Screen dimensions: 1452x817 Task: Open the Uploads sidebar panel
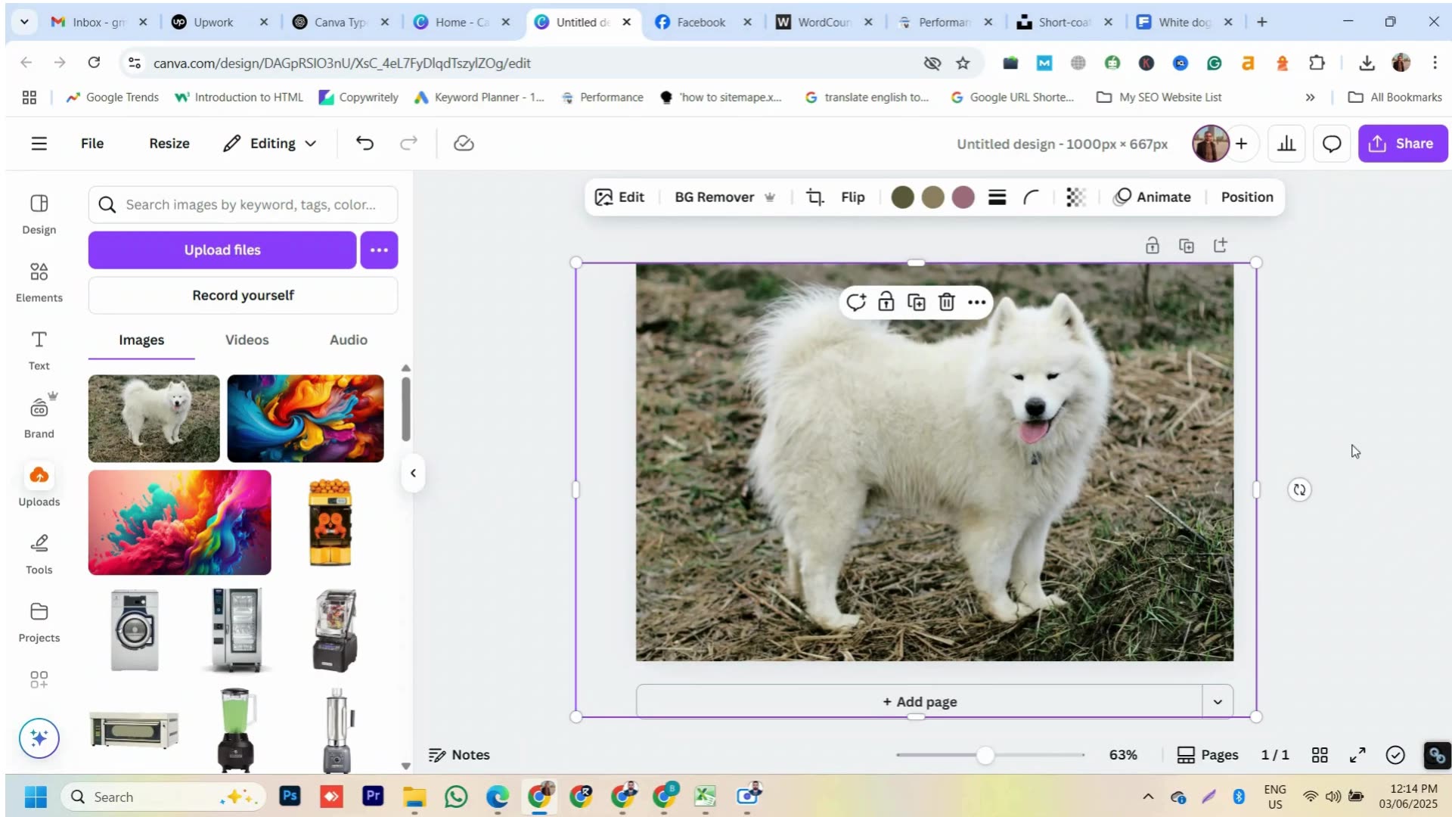pyautogui.click(x=39, y=484)
